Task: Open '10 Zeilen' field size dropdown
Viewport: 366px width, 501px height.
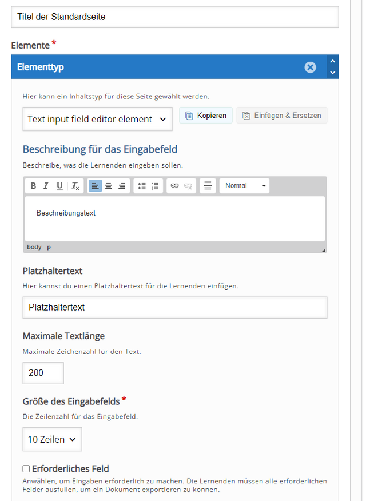Action: pyautogui.click(x=52, y=439)
